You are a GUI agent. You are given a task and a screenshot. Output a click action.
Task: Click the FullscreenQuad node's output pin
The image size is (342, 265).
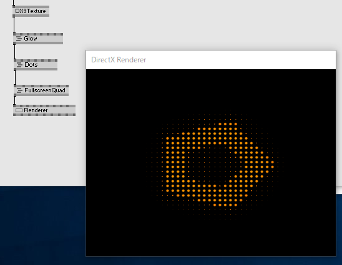(15, 95)
